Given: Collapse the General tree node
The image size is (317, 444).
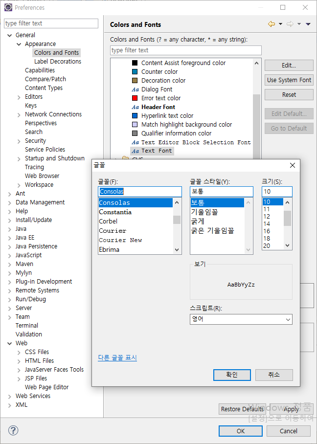Looking at the screenshot, I should [x=10, y=35].
